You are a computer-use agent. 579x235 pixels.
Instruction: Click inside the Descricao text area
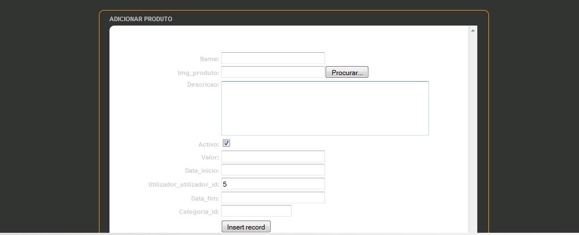coord(325,108)
